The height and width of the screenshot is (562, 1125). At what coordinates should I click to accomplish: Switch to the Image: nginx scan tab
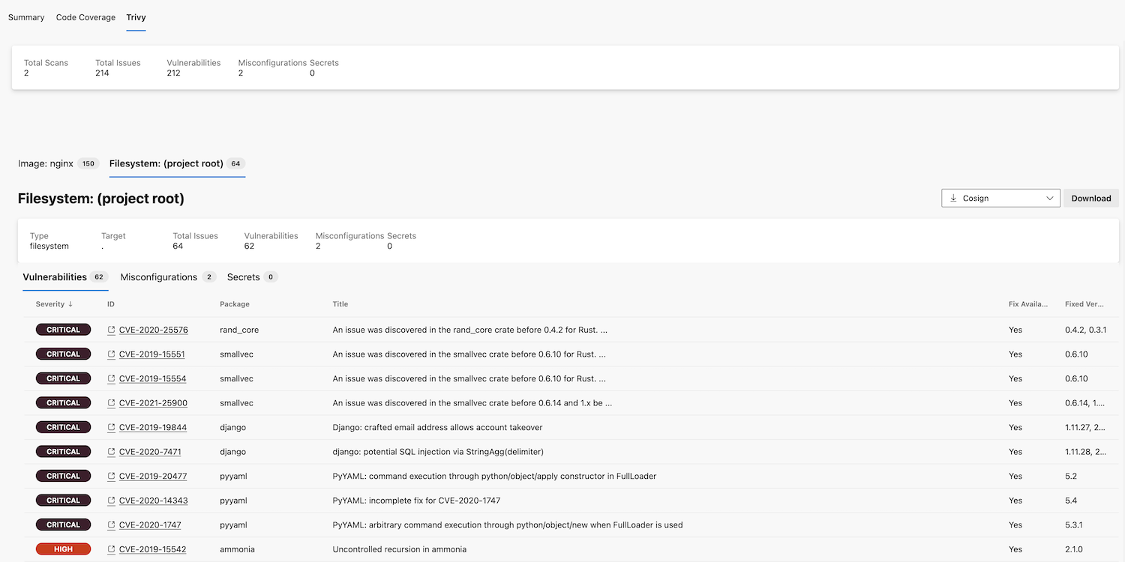pos(46,163)
